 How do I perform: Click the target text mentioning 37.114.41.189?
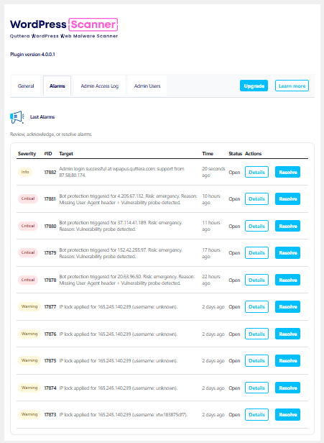coord(121,226)
